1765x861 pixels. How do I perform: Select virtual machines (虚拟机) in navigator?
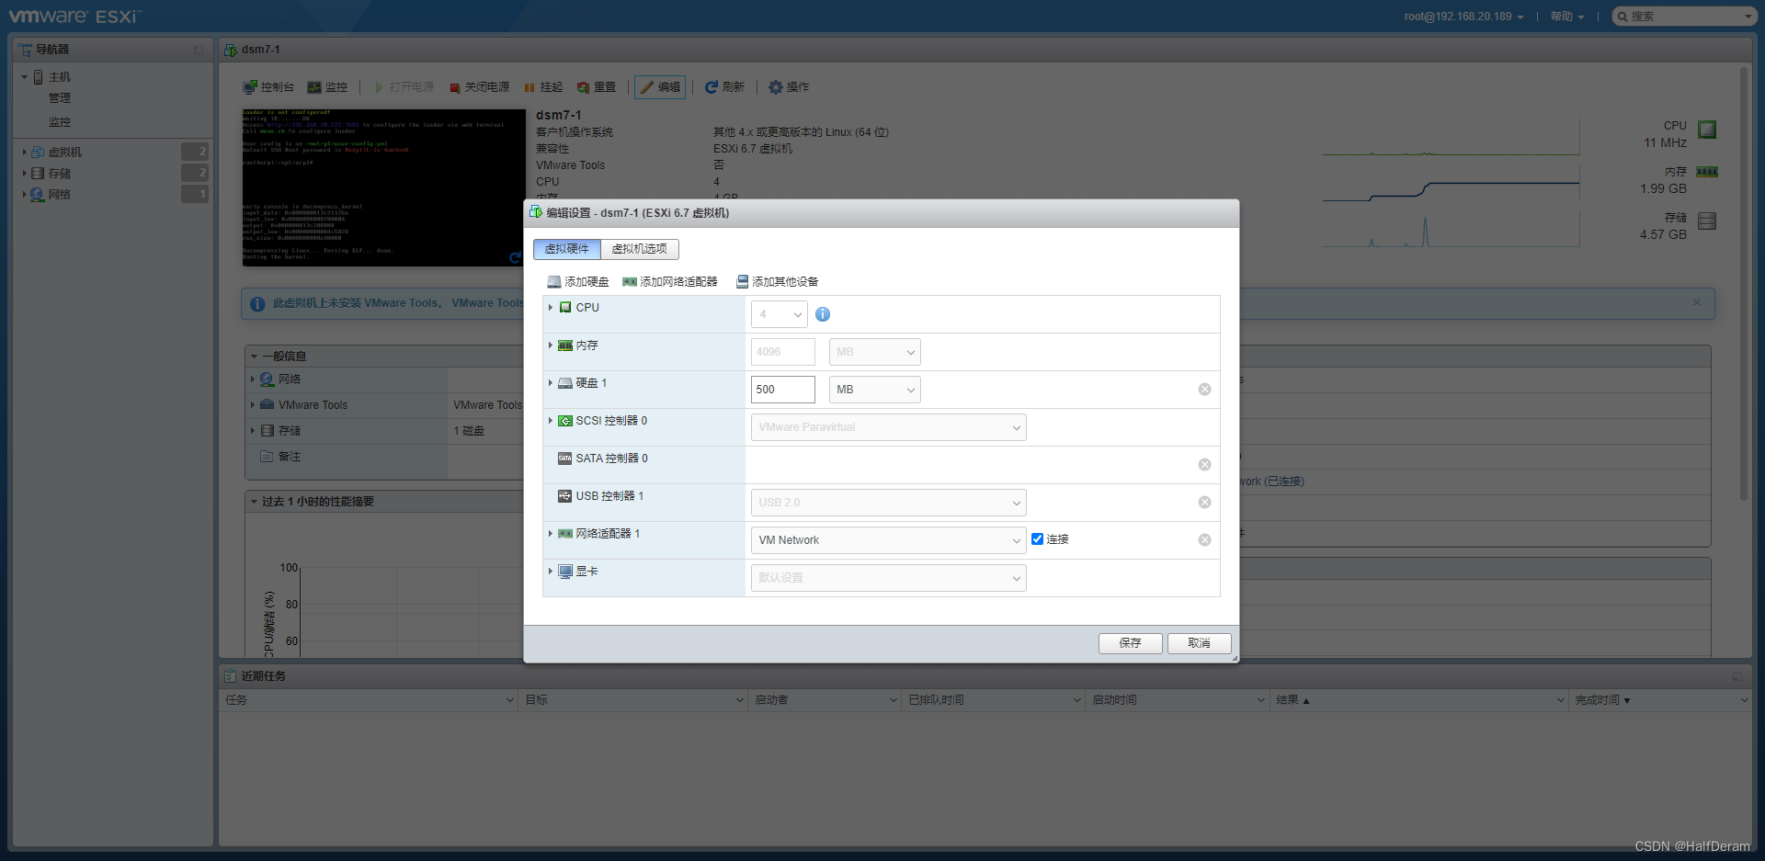coord(64,153)
